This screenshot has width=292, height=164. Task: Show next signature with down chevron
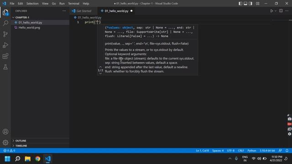100,74
